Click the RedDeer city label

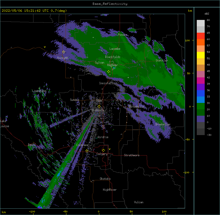tap(112, 65)
